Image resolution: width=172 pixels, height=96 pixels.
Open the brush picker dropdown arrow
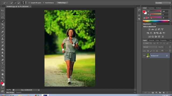point(26,3)
